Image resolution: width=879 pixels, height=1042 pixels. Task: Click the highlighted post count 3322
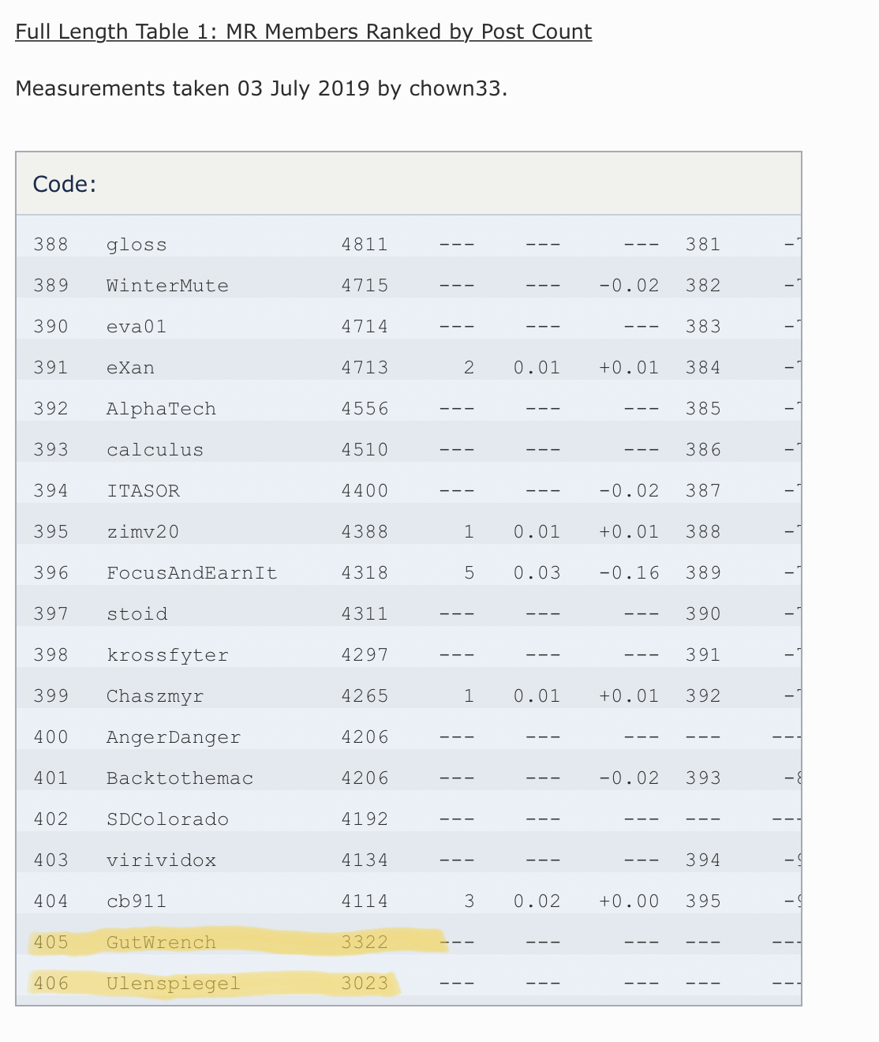click(365, 943)
